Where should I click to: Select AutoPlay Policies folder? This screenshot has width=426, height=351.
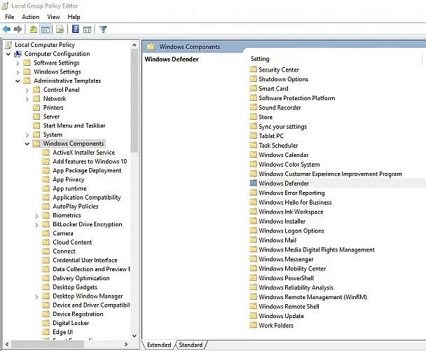click(76, 206)
